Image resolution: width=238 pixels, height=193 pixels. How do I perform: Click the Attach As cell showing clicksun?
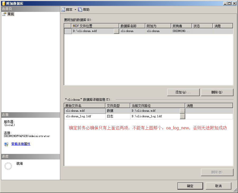[x=158, y=31]
